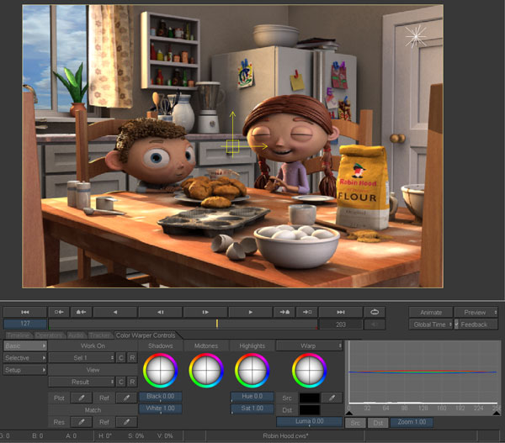The image size is (505, 443).
Task: Toggle the histogram Dst button
Action: [378, 423]
